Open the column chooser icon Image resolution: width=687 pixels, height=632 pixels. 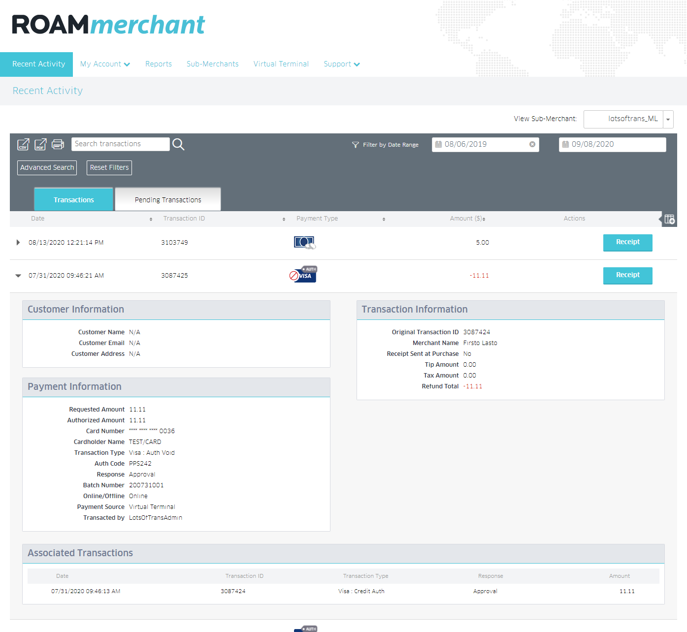point(669,219)
